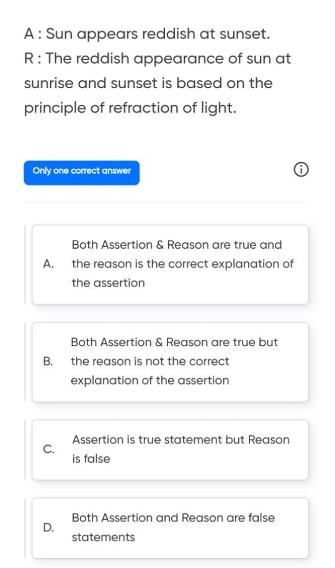Tap the letter D. option label
The height and width of the screenshot is (568, 335).
(x=48, y=527)
